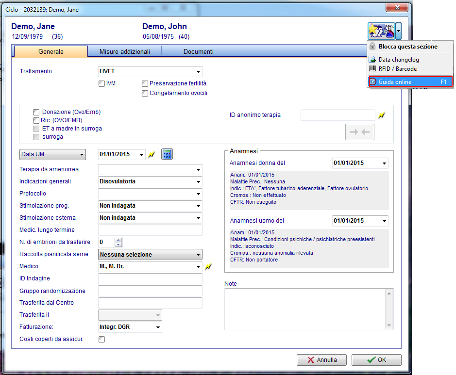Click inside the Note text area
Viewport: 456px width, 375px height.
305,310
